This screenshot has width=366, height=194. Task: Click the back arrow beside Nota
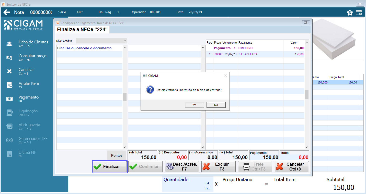pyautogui.click(x=7, y=12)
